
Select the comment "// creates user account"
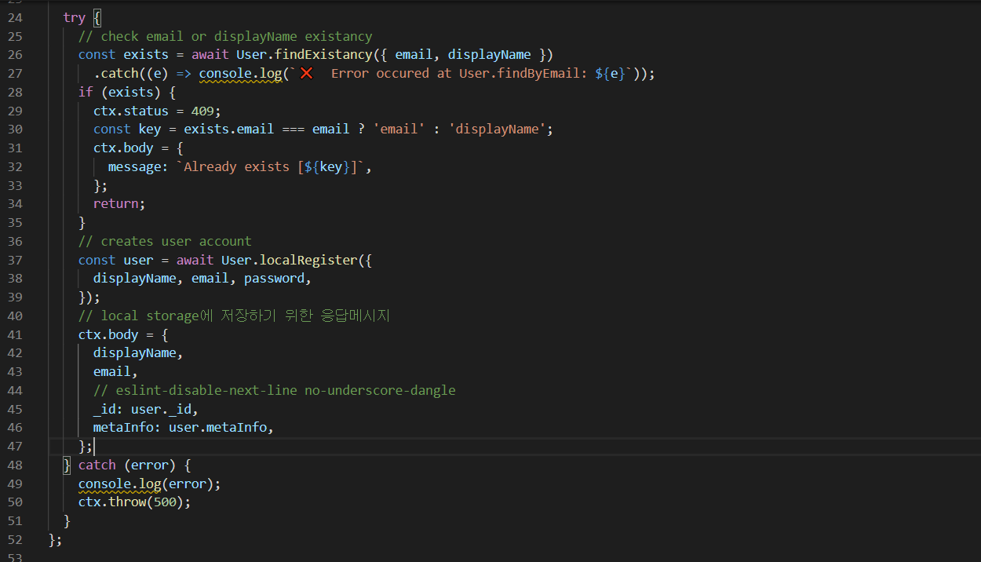[165, 241]
